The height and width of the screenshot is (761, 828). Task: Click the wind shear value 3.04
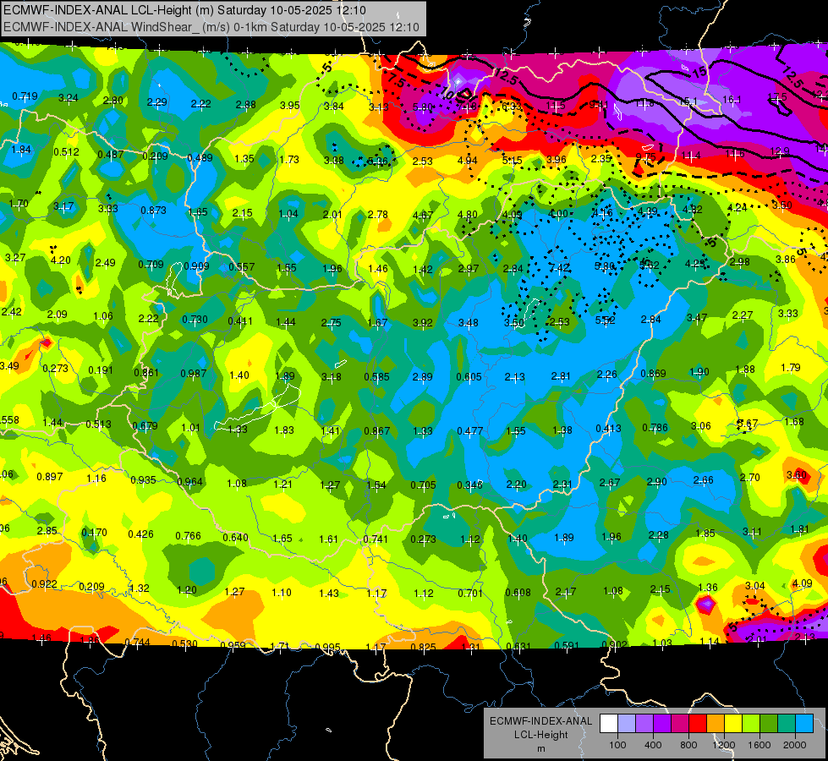755,586
